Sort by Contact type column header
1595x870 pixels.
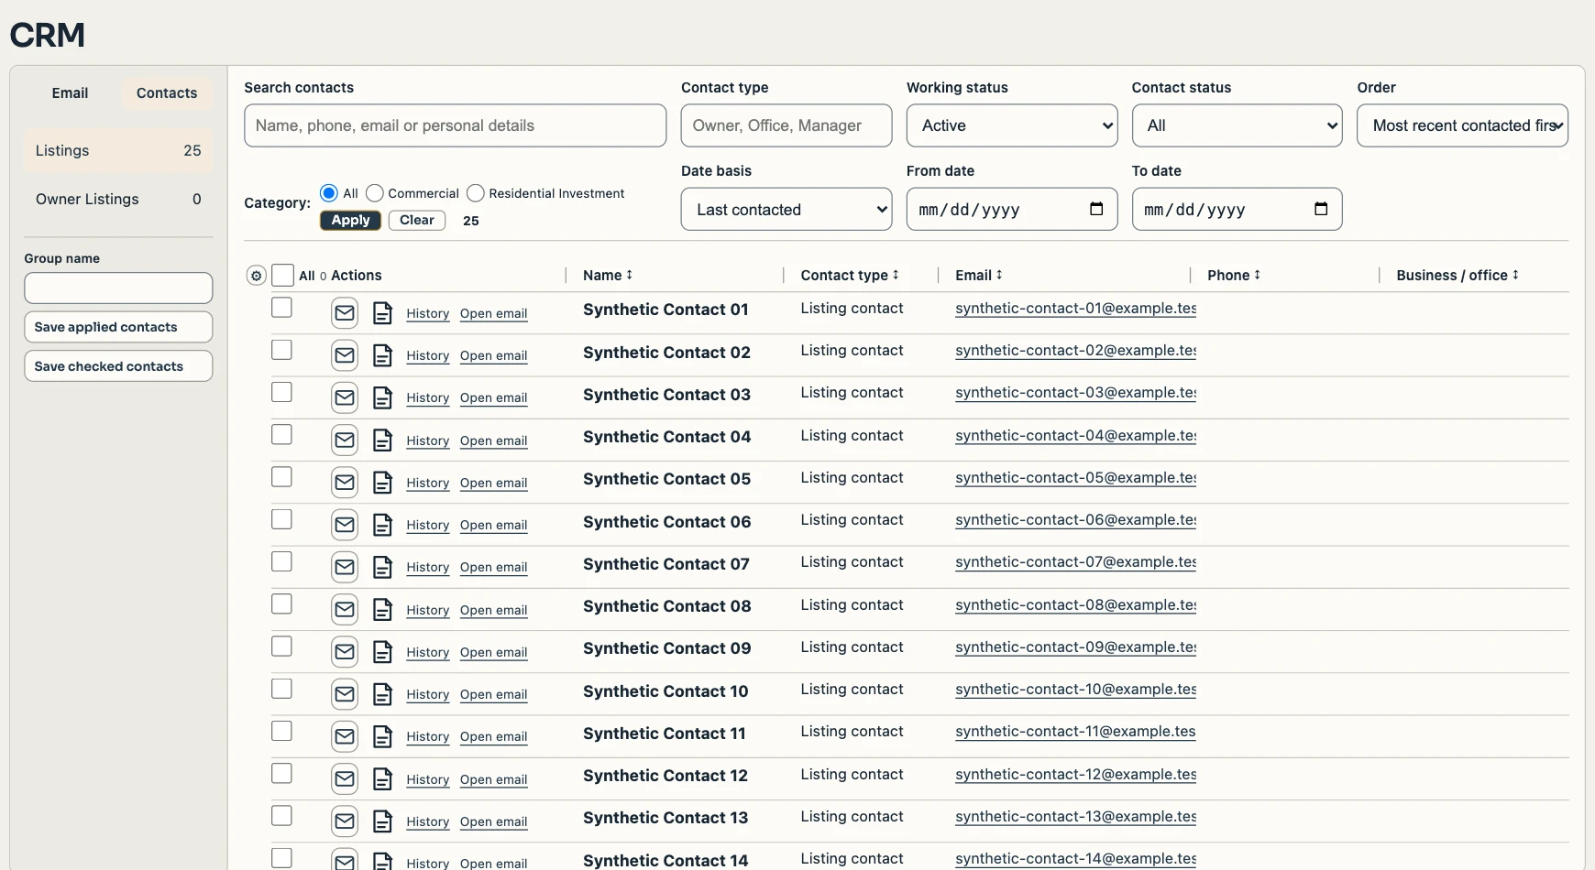850,276
